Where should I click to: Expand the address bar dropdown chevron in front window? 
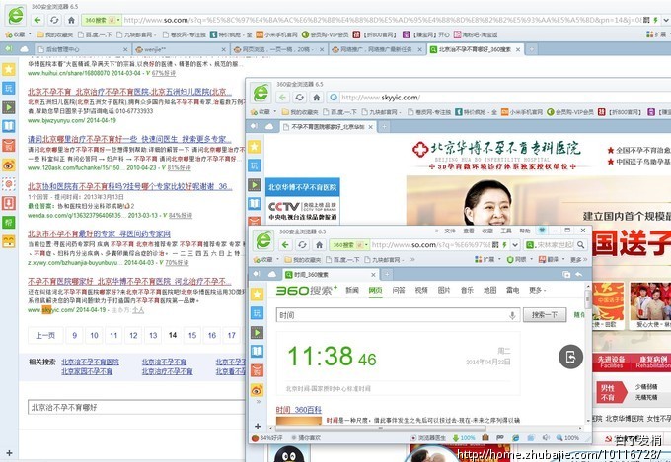(515, 245)
